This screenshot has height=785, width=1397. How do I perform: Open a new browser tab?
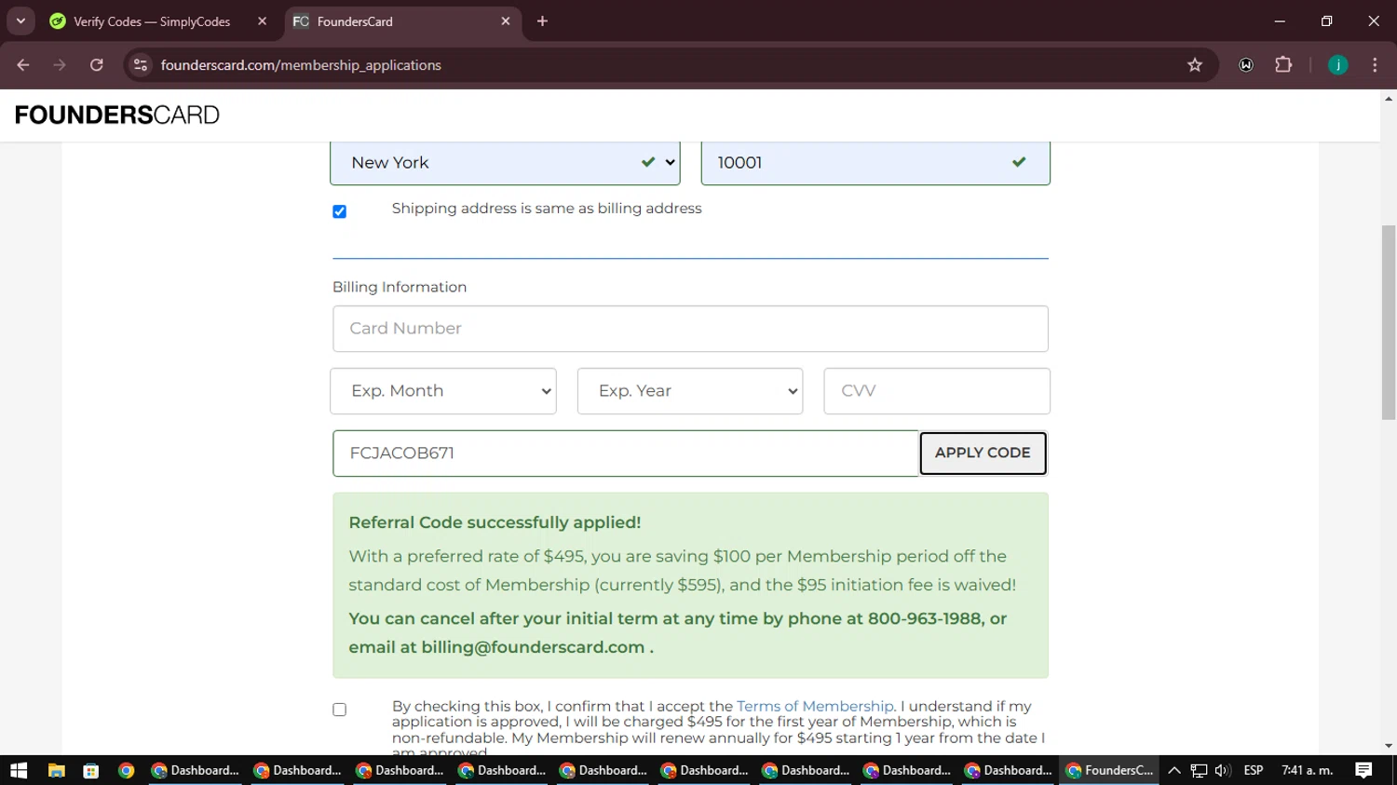(542, 21)
